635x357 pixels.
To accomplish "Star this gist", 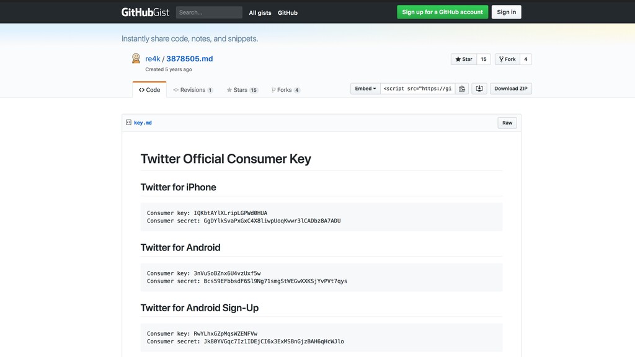I will click(464, 59).
